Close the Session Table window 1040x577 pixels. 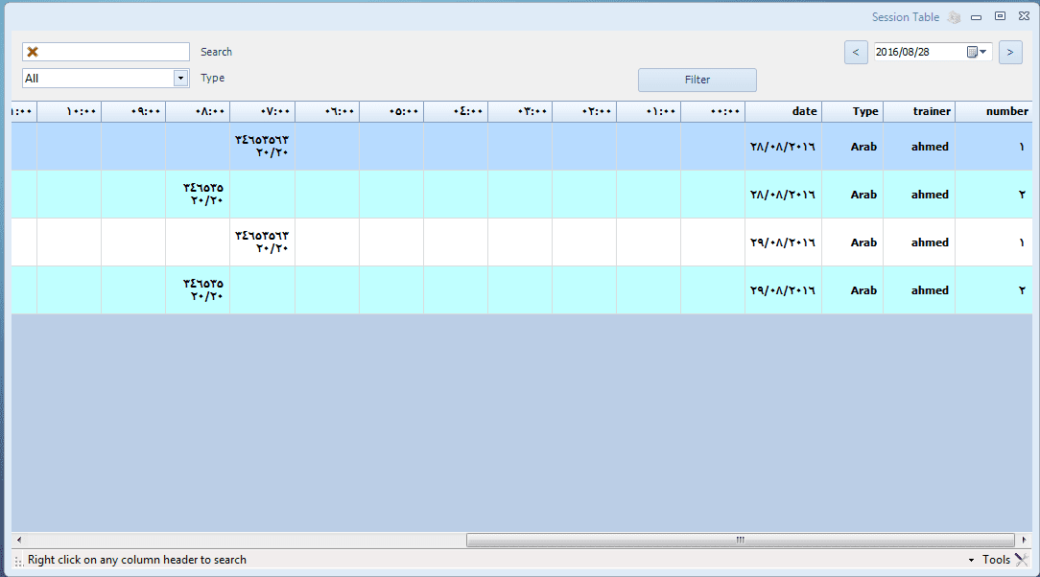pyautogui.click(x=1024, y=17)
